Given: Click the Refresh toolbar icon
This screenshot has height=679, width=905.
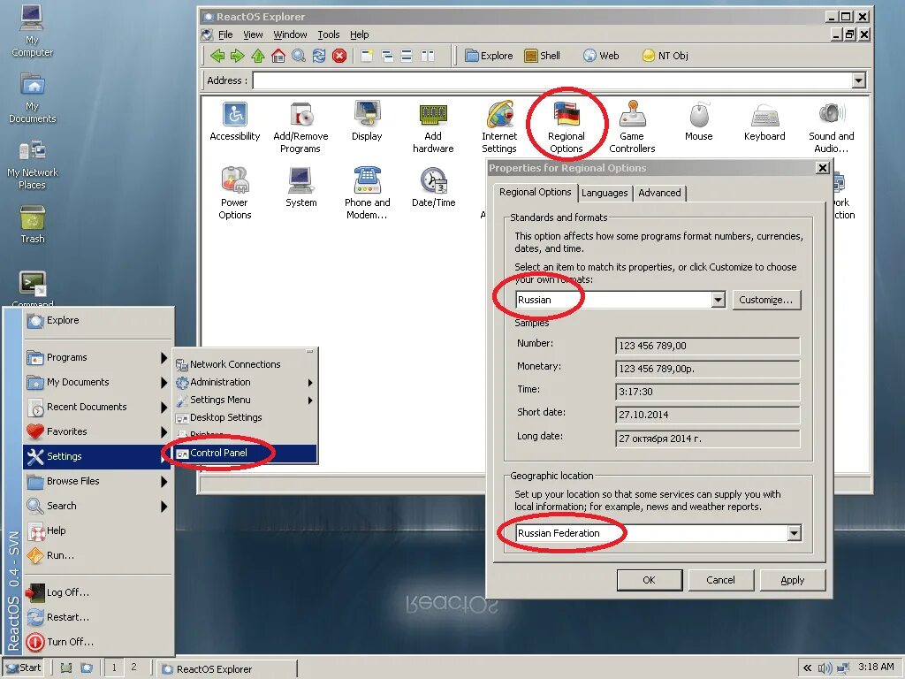Looking at the screenshot, I should click(318, 56).
